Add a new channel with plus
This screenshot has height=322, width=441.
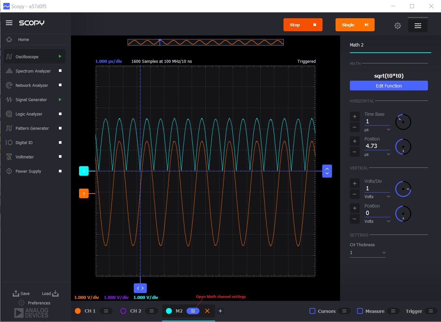220,311
